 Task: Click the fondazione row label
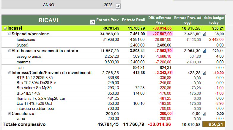[x=26, y=40]
